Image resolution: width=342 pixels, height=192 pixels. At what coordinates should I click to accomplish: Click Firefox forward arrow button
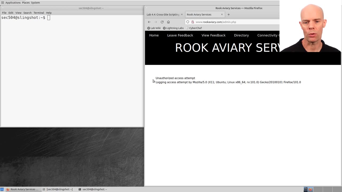pos(156,22)
